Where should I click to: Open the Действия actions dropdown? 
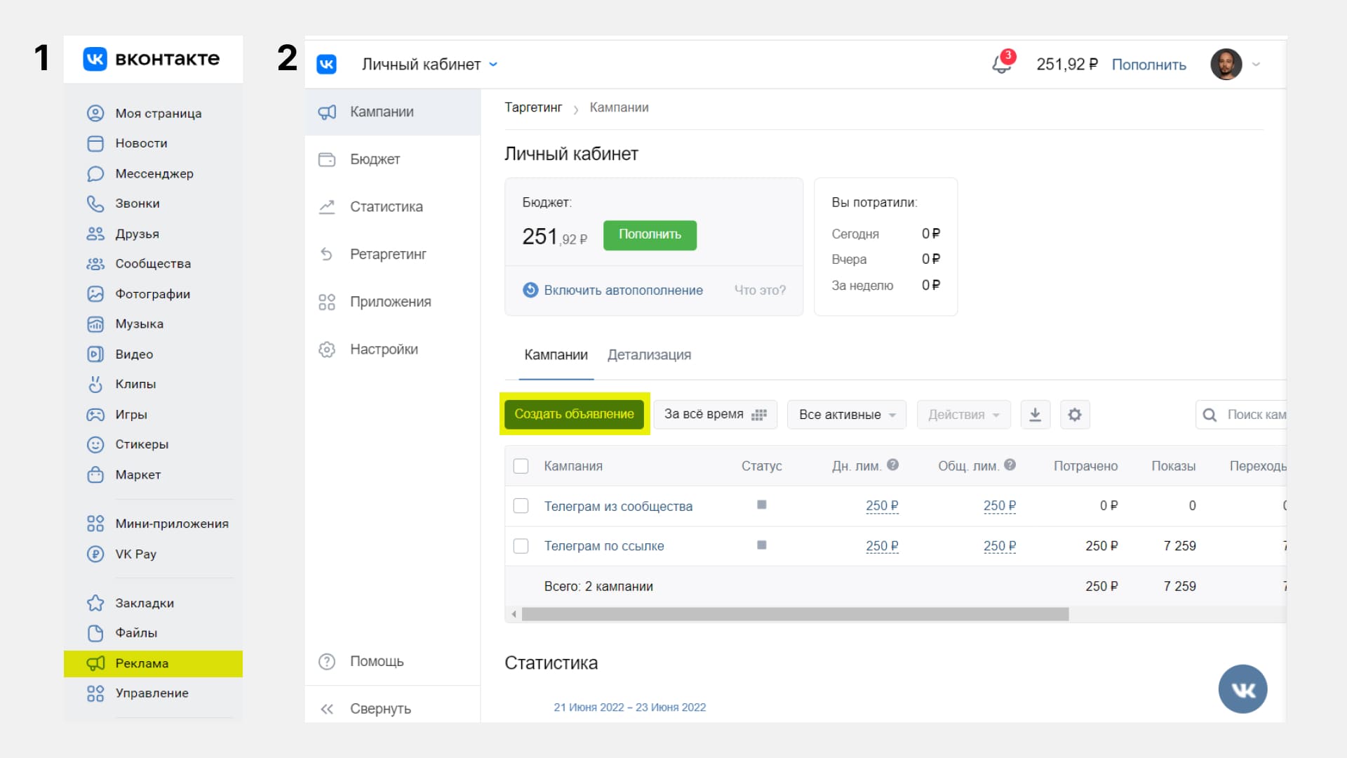tap(963, 415)
